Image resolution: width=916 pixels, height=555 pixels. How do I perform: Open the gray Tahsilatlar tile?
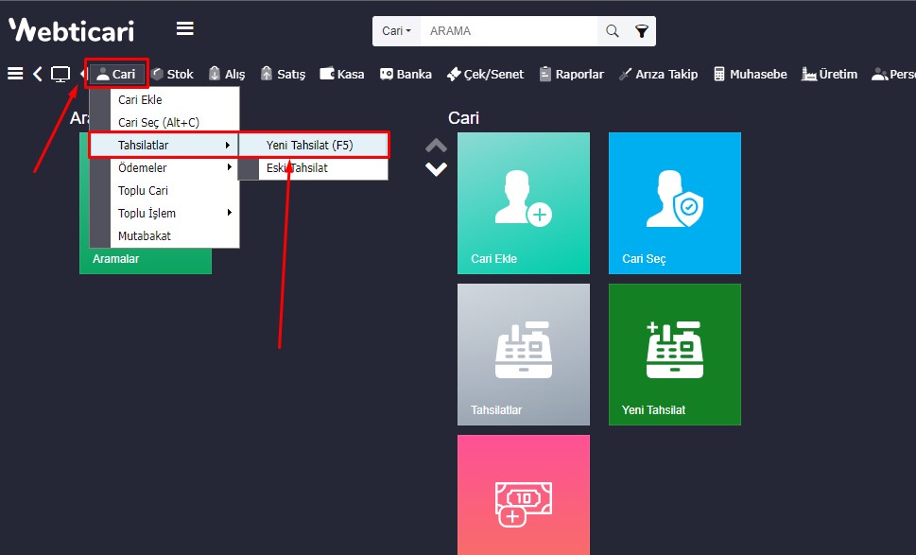(524, 355)
